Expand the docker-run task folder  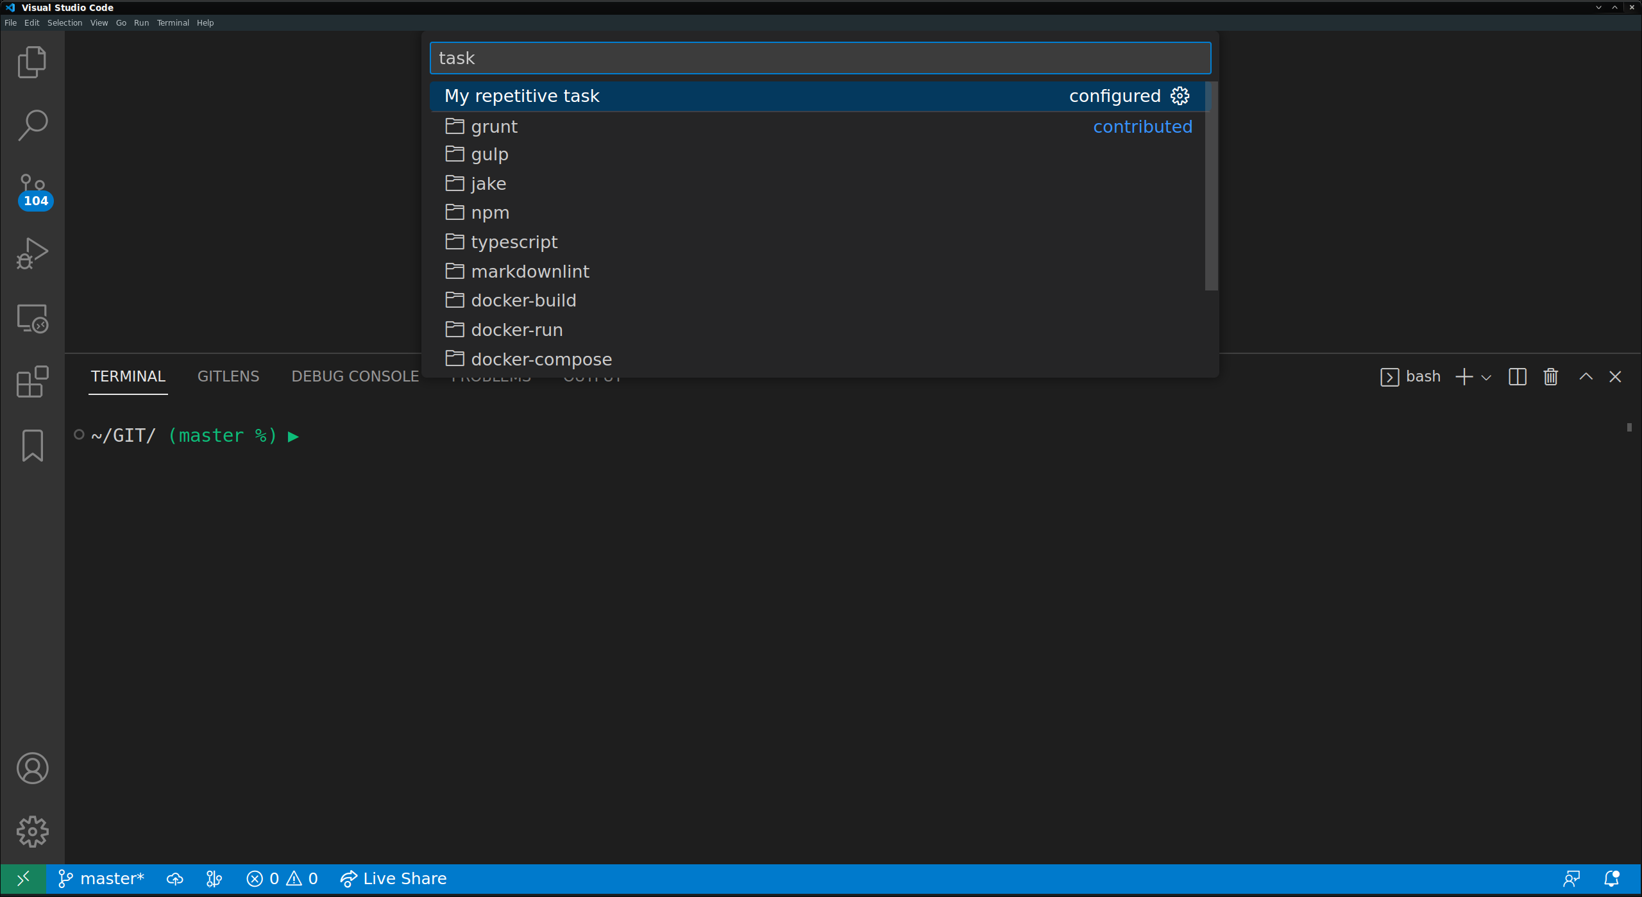(x=817, y=330)
